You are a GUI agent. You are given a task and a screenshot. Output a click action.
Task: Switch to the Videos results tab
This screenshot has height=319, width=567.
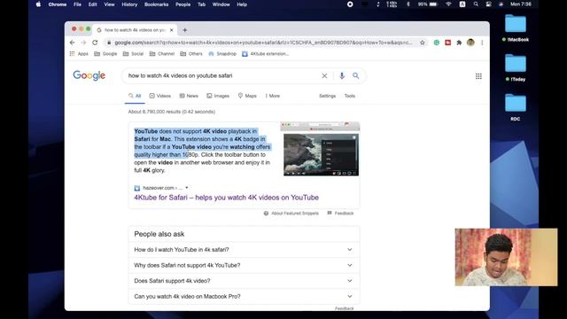pyautogui.click(x=160, y=96)
